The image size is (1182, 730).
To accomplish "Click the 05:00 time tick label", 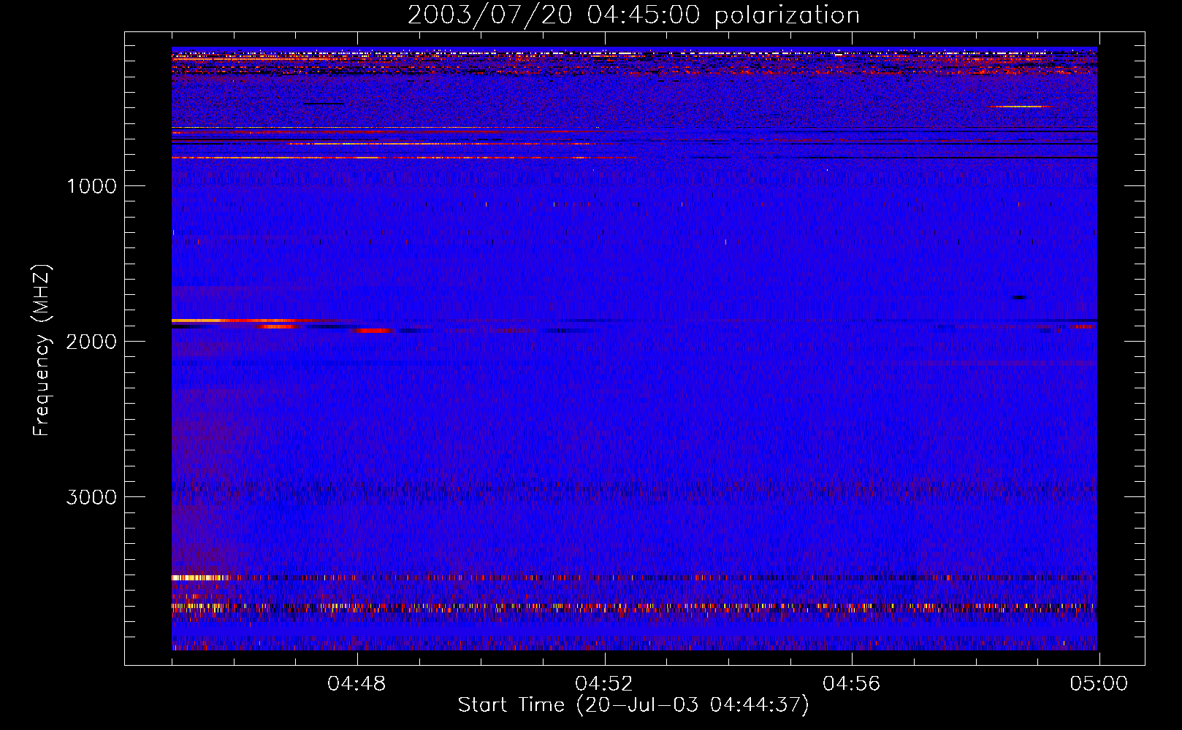I will tap(1099, 684).
